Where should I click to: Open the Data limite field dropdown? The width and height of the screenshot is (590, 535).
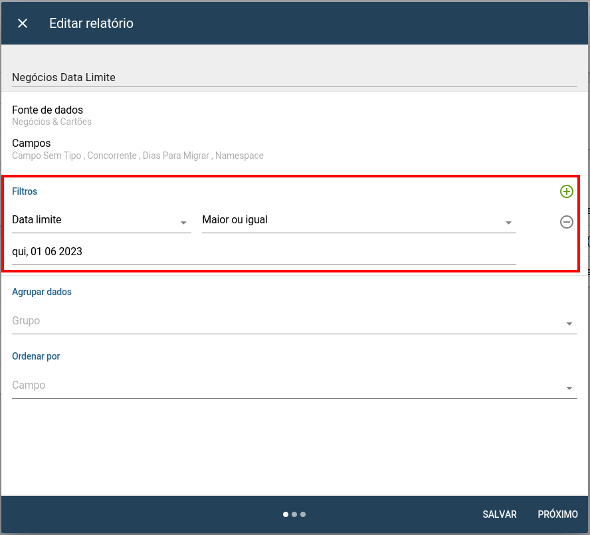pyautogui.click(x=102, y=221)
